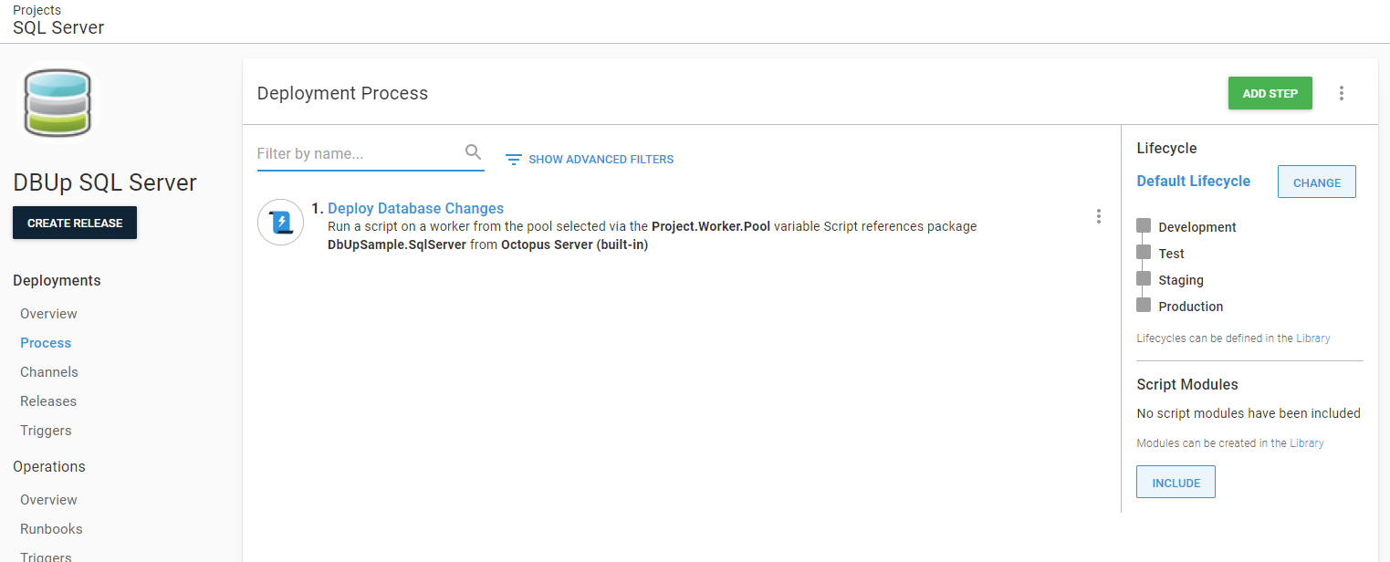Click the Production phase square icon
Screen dimensions: 1390x562
(x=1144, y=305)
